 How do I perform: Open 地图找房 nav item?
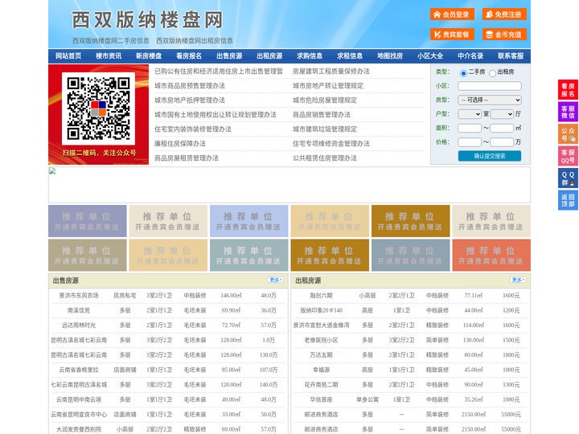click(390, 56)
